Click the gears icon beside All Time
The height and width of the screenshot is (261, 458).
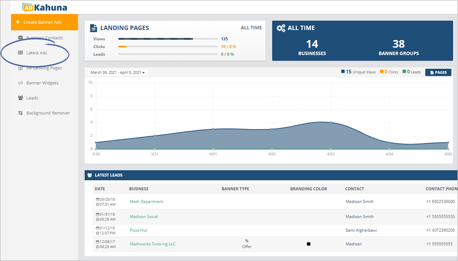281,28
